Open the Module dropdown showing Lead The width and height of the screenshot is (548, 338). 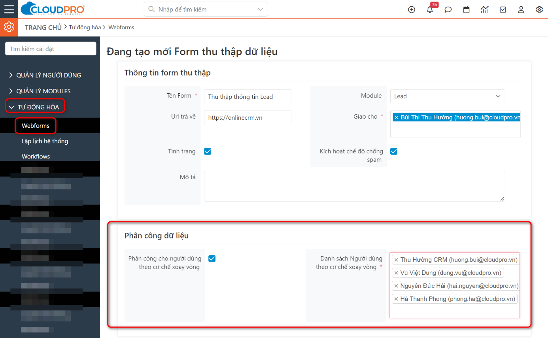click(x=447, y=96)
